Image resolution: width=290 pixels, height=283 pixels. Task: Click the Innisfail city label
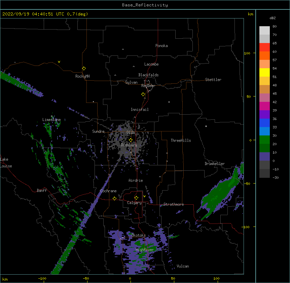point(140,110)
